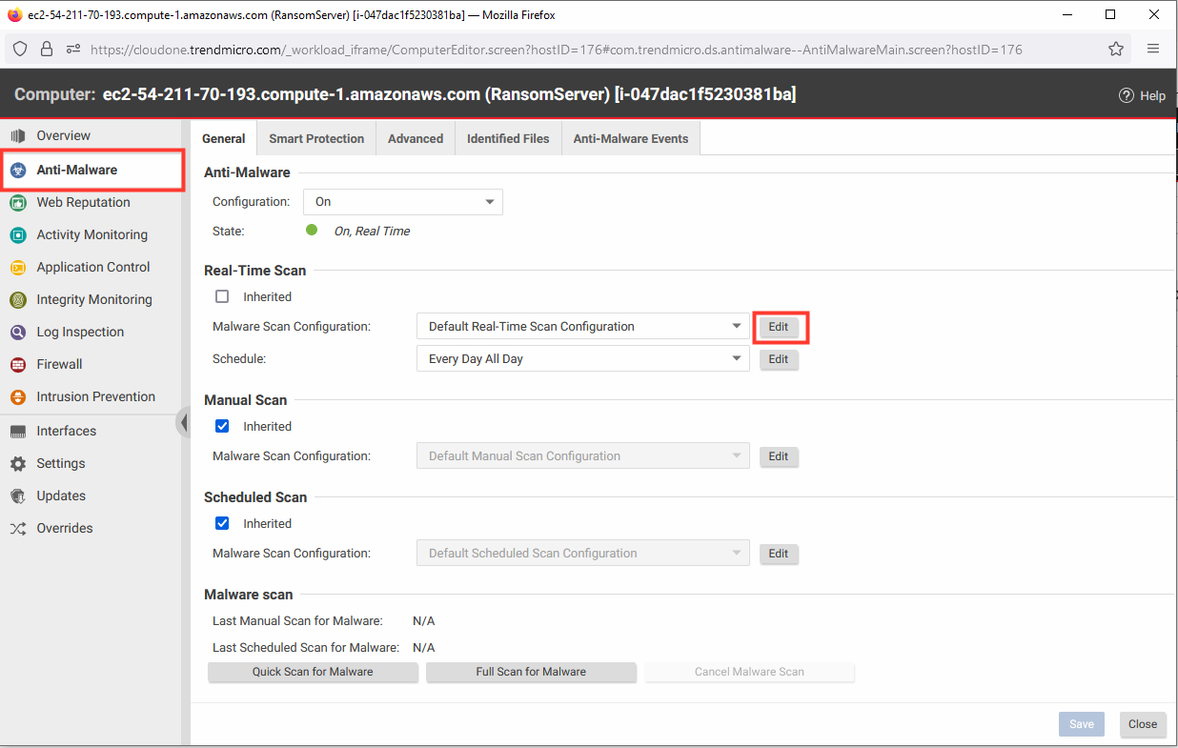This screenshot has width=1178, height=748.
Task: View the Anti-Malware Events tab
Action: (631, 138)
